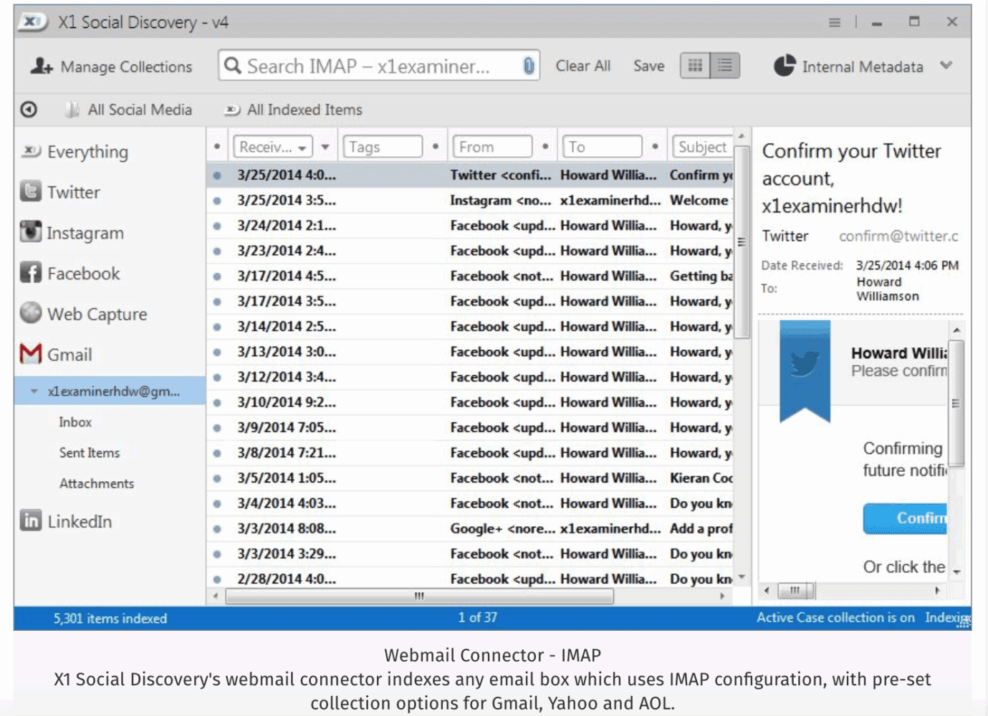The image size is (988, 716).
Task: Open the Gmail envelope icon
Action: click(x=31, y=354)
